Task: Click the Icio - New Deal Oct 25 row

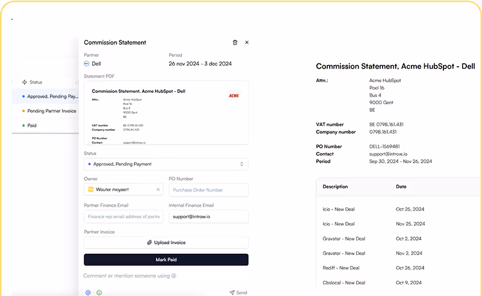Action: click(x=398, y=209)
